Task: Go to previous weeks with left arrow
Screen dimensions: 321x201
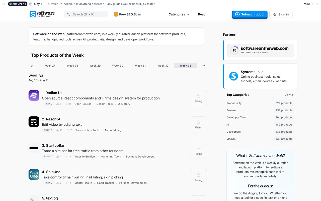Action: point(32,66)
